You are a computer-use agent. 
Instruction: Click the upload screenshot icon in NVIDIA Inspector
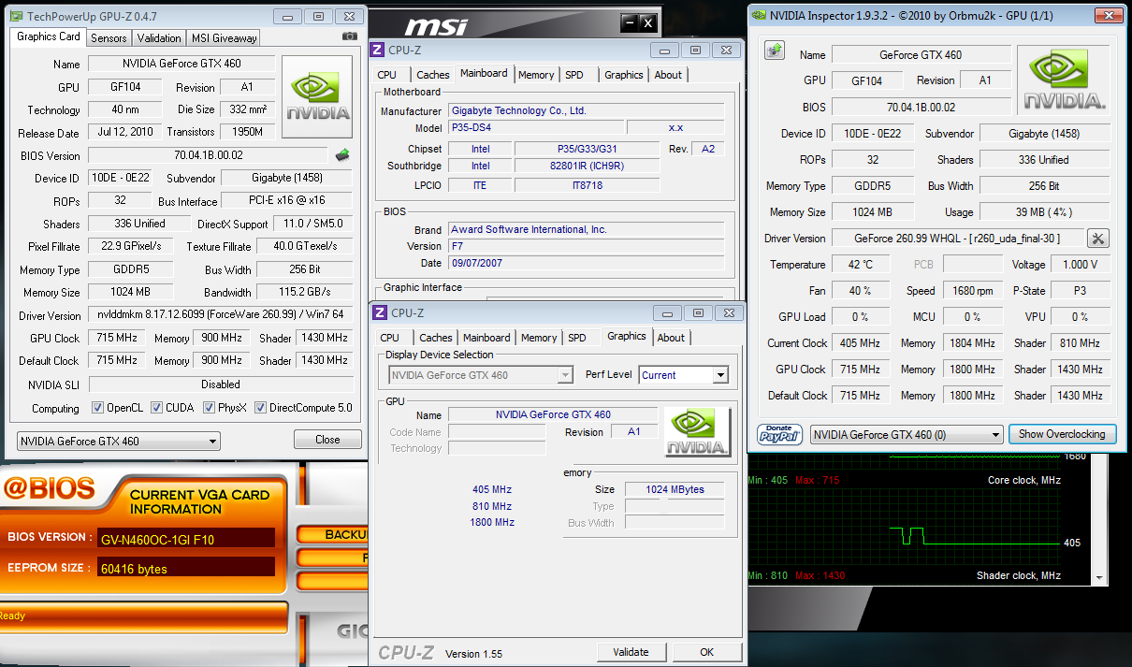[774, 51]
